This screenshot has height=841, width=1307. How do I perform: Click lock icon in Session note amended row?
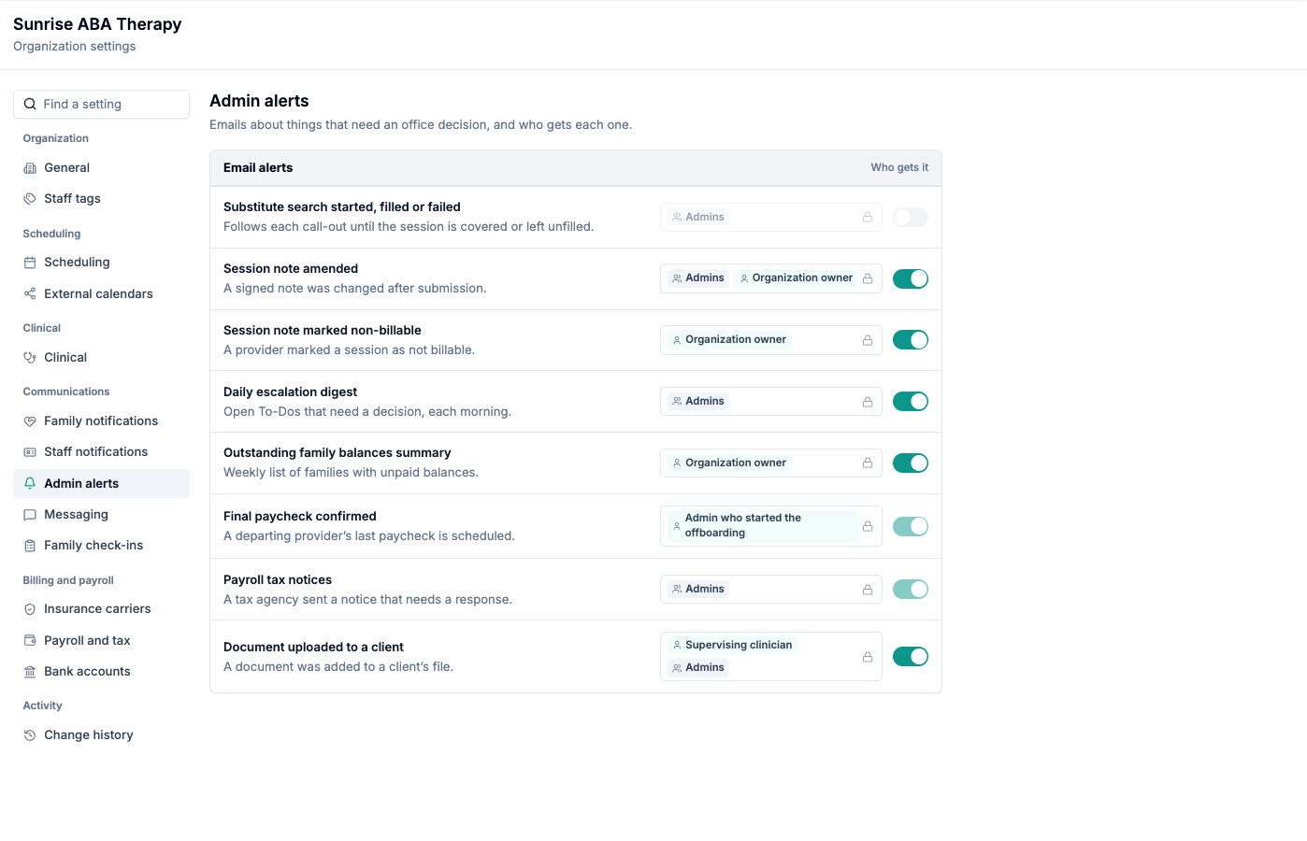pyautogui.click(x=868, y=278)
